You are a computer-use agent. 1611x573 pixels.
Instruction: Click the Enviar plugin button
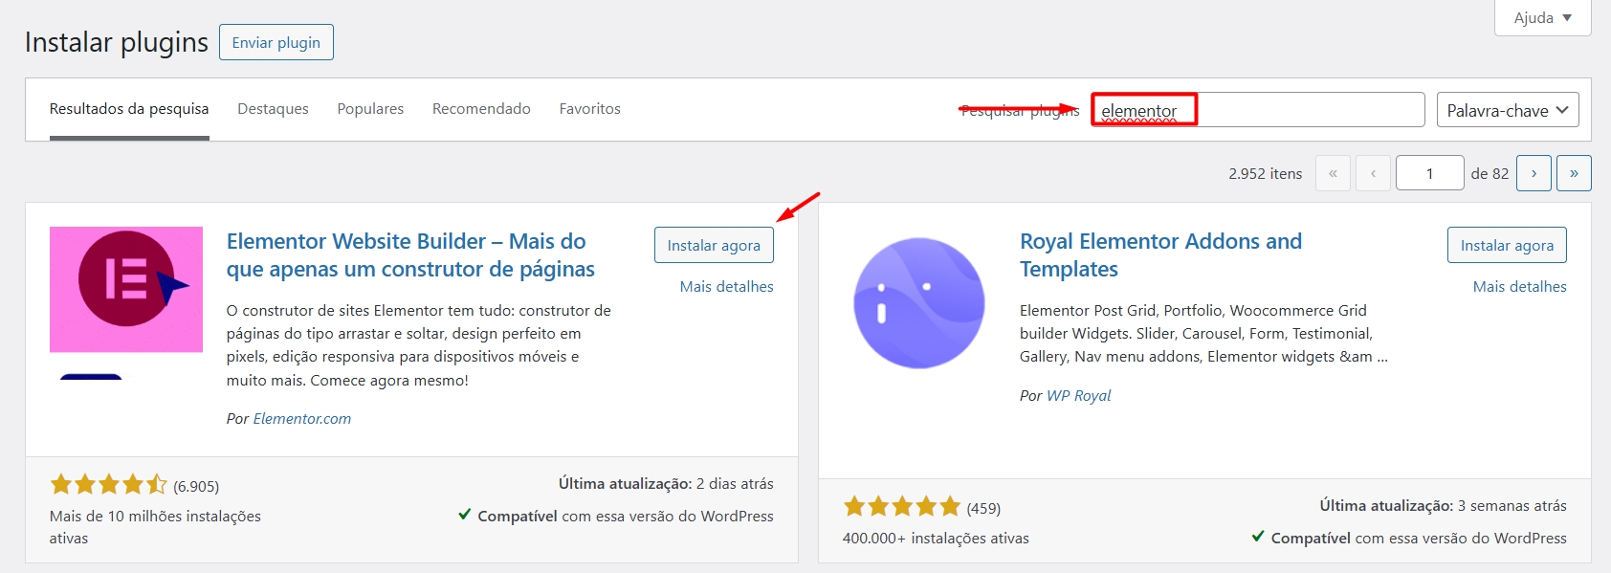pyautogui.click(x=276, y=43)
